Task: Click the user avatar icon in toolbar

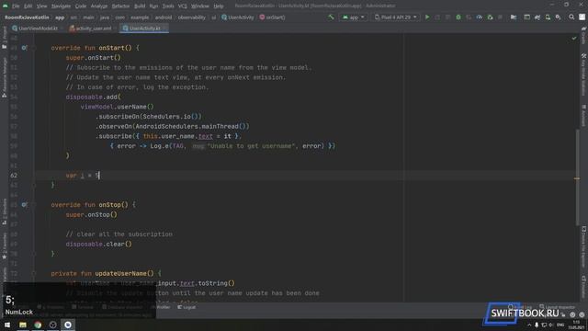Action: click(582, 17)
